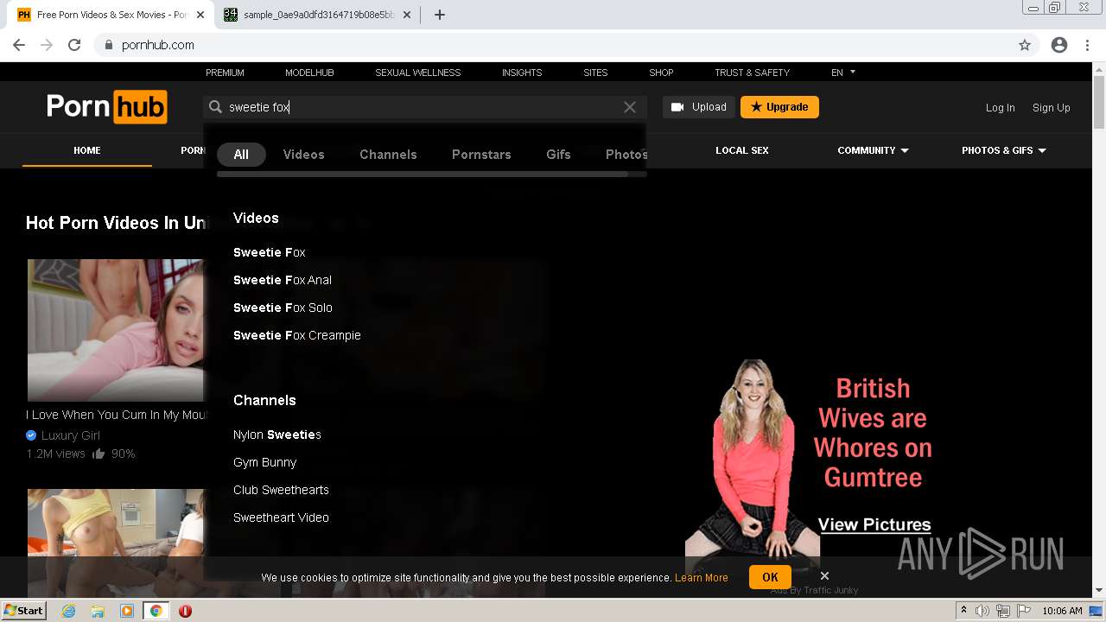Expand the PHOTOS & GIFS dropdown
Viewport: 1106px width, 622px height.
pyautogui.click(x=1004, y=150)
